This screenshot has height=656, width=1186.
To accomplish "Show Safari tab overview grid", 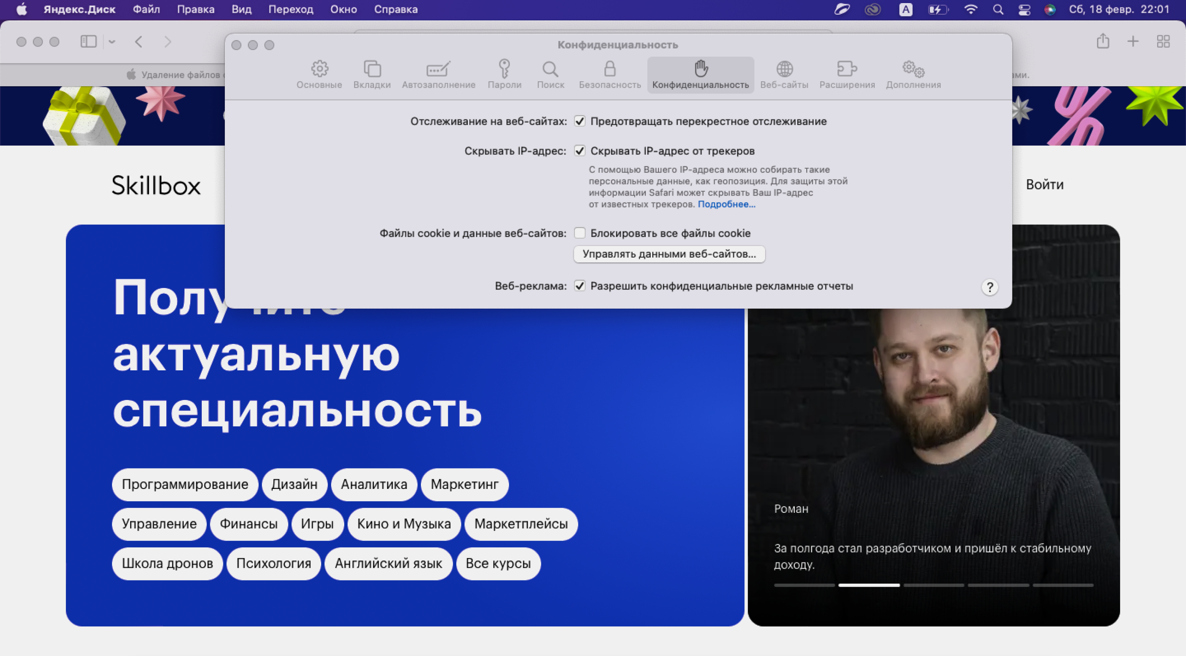I will pos(1163,42).
